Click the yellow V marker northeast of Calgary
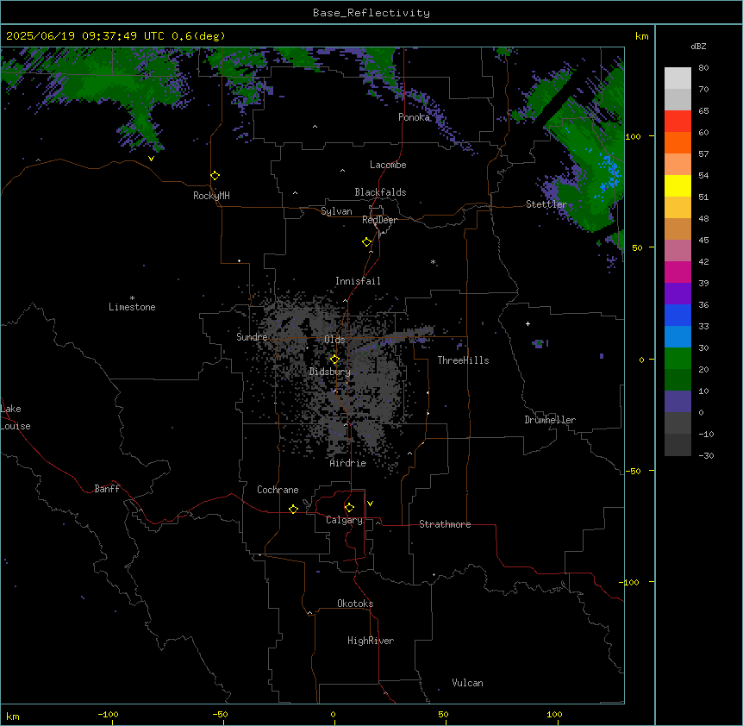This screenshot has height=726, width=743. click(370, 504)
